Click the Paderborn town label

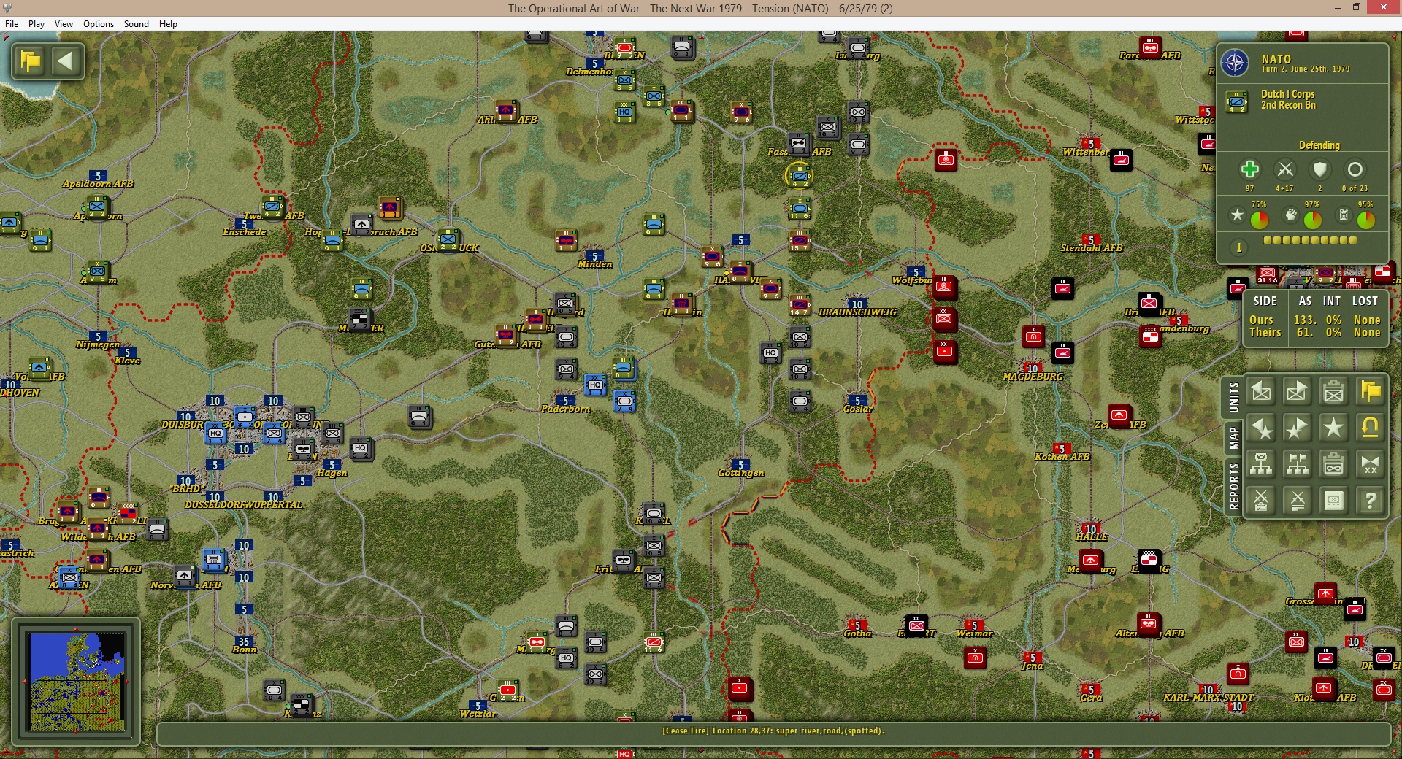[x=565, y=409]
